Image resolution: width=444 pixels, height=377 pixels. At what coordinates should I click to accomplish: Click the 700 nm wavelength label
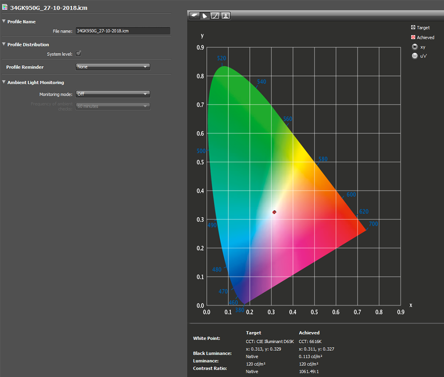pos(373,224)
